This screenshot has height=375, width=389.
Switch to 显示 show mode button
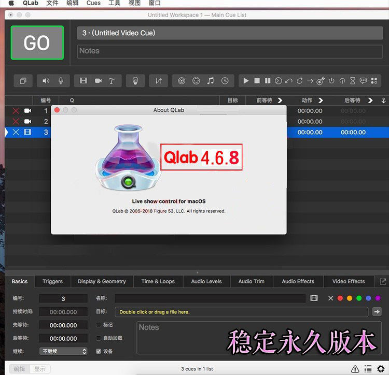[40, 369]
